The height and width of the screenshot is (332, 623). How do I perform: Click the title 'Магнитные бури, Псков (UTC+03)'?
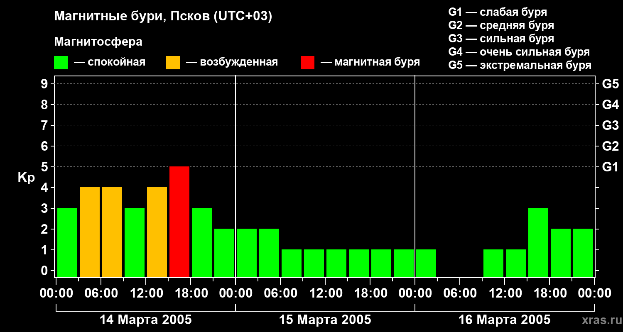click(x=163, y=17)
